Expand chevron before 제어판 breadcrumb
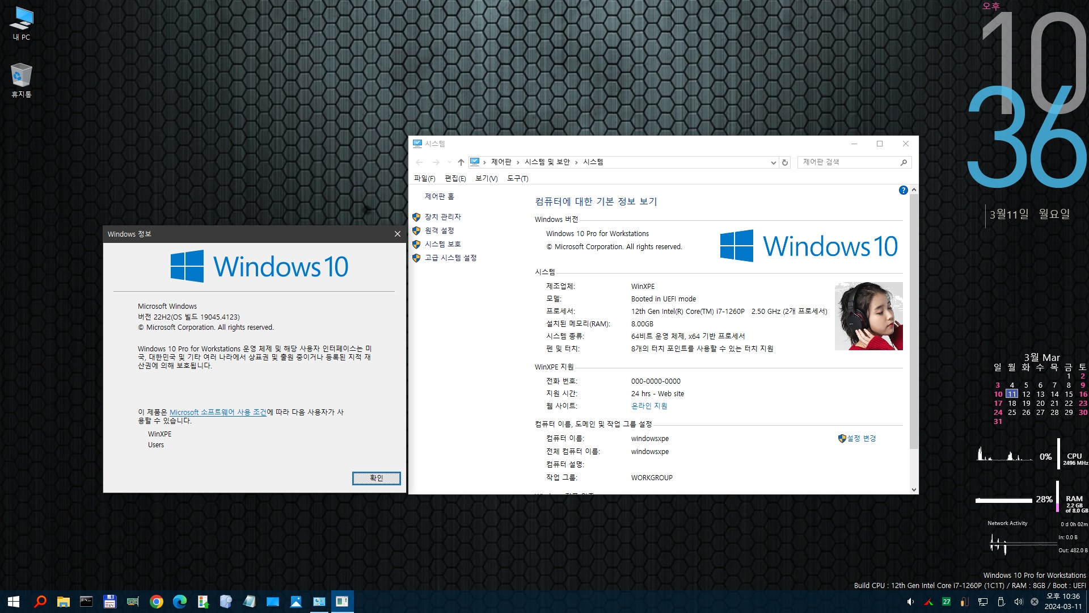Screen dimensions: 1089x613 484,162
